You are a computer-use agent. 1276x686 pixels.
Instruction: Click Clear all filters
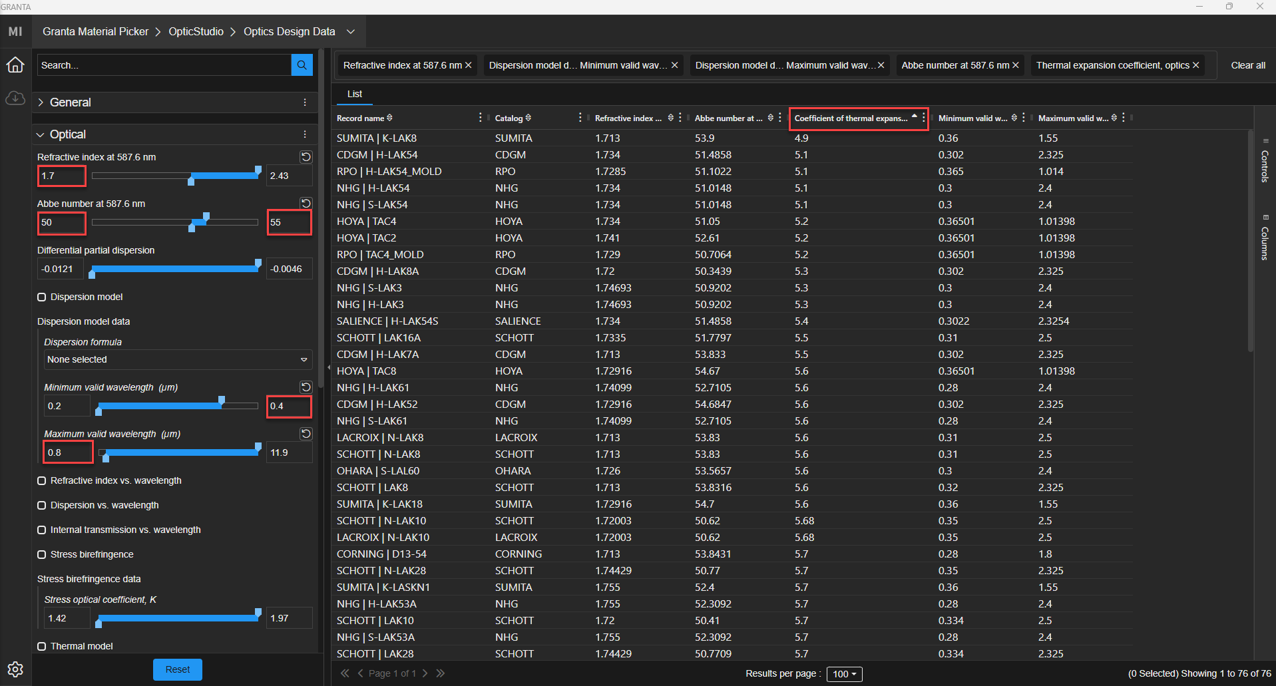(x=1248, y=65)
